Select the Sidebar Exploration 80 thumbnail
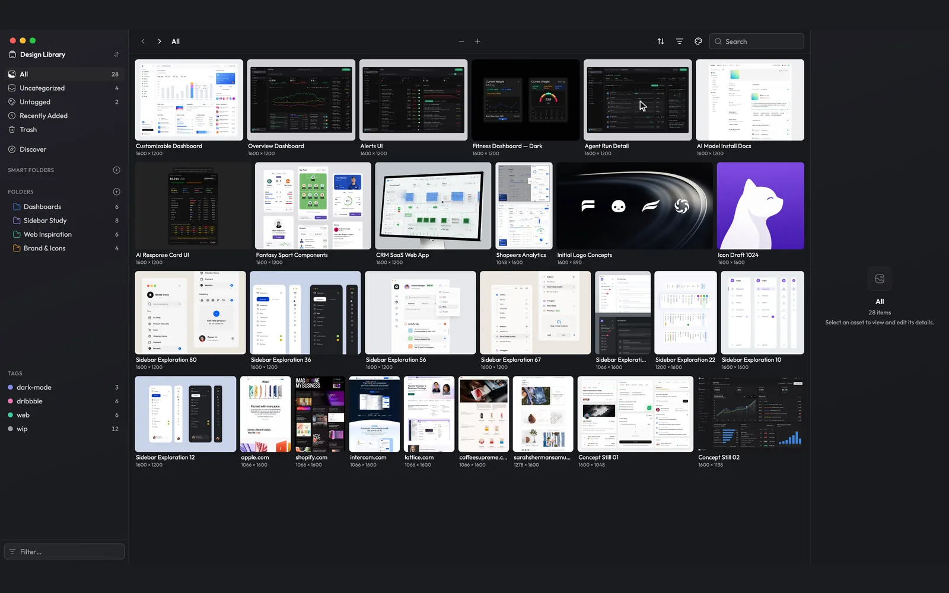This screenshot has height=593, width=949. click(190, 313)
